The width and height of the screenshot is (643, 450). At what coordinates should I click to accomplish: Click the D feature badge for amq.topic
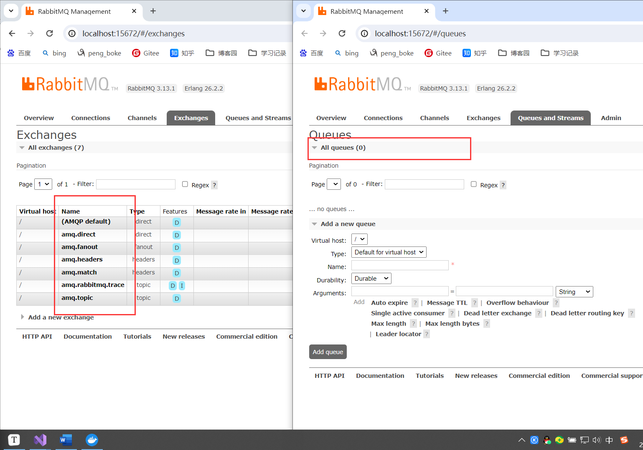click(177, 299)
